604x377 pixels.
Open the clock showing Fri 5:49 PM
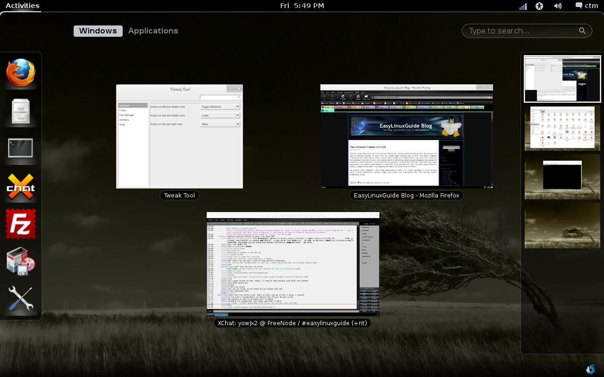tap(302, 6)
